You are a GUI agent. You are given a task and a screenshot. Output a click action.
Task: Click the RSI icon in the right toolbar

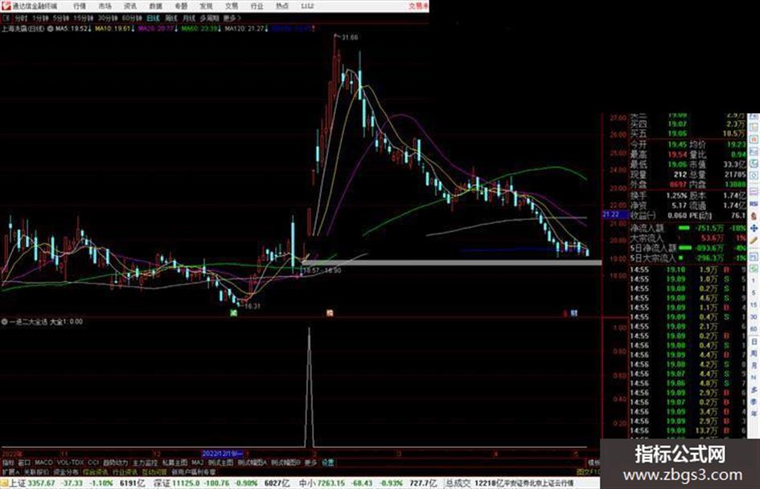coord(754,204)
